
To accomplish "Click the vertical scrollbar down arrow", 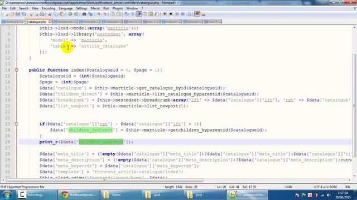I will click(354, 176).
